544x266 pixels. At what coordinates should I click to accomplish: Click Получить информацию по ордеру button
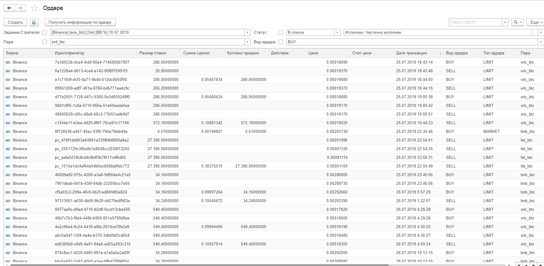click(80, 22)
